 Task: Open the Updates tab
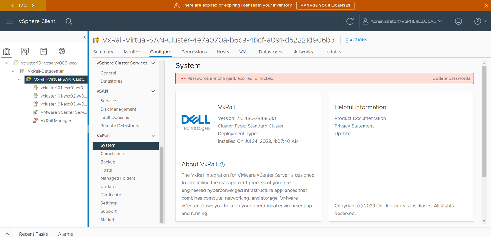coord(332,52)
